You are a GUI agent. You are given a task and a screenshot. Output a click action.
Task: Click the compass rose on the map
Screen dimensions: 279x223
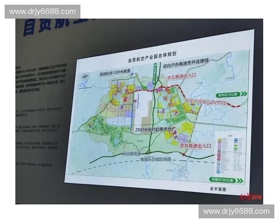tap(86, 76)
